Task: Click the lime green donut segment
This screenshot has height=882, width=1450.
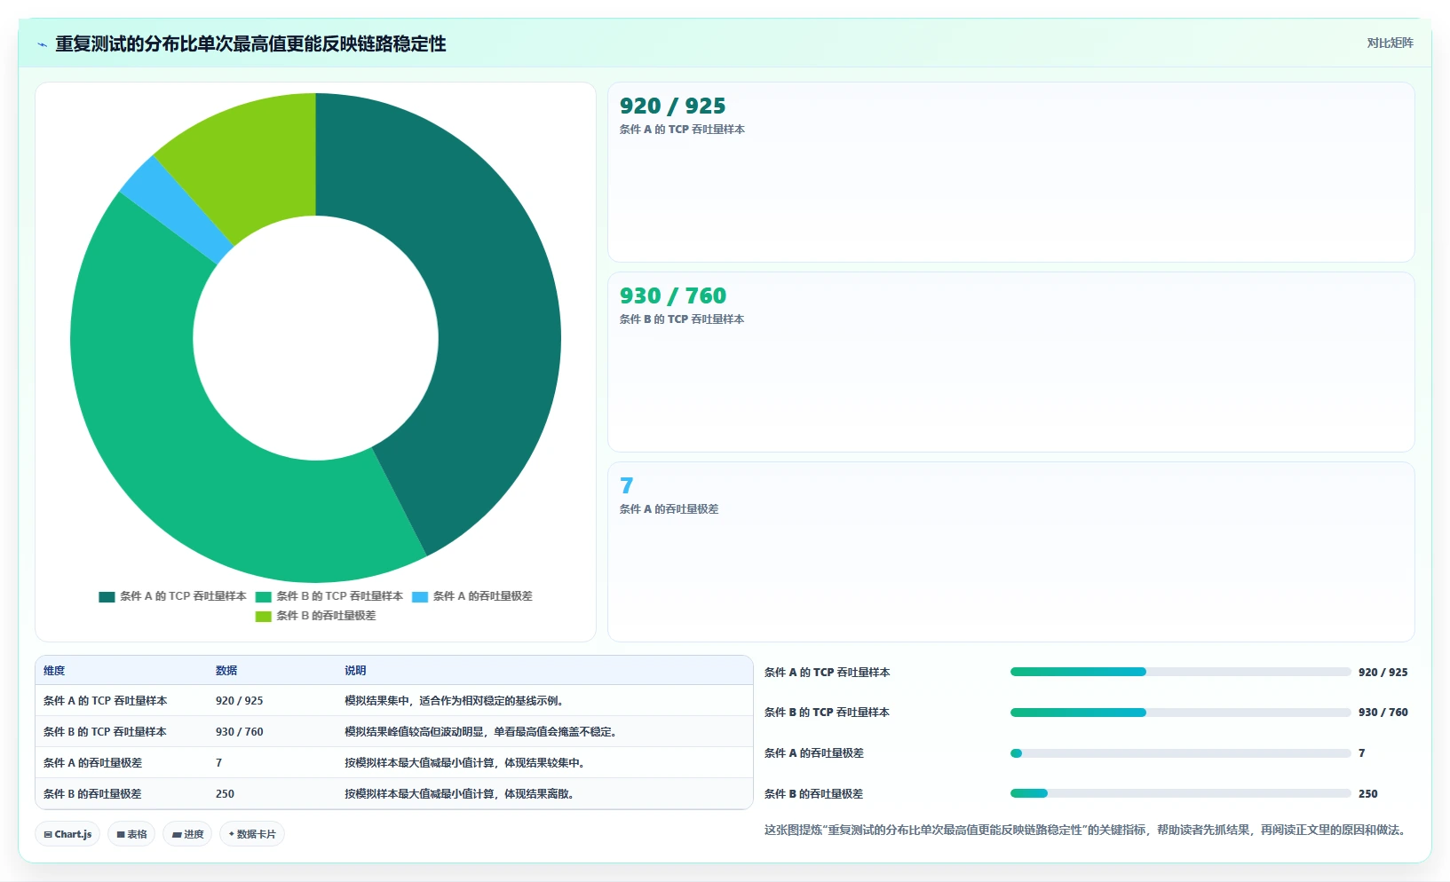Action: [x=253, y=155]
